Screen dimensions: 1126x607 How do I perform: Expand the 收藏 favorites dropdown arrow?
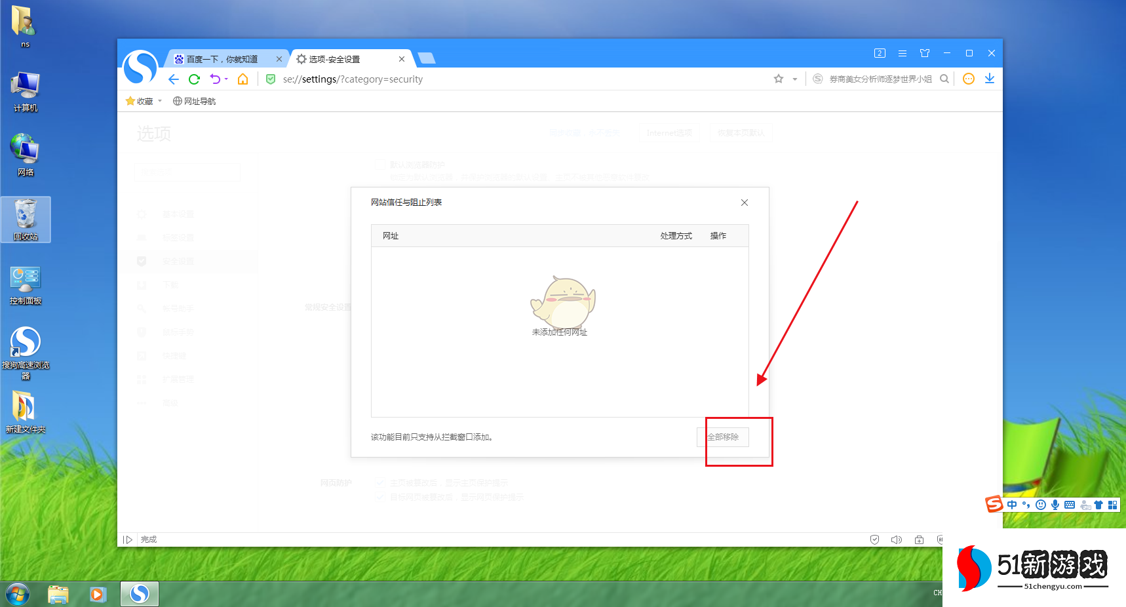point(160,100)
